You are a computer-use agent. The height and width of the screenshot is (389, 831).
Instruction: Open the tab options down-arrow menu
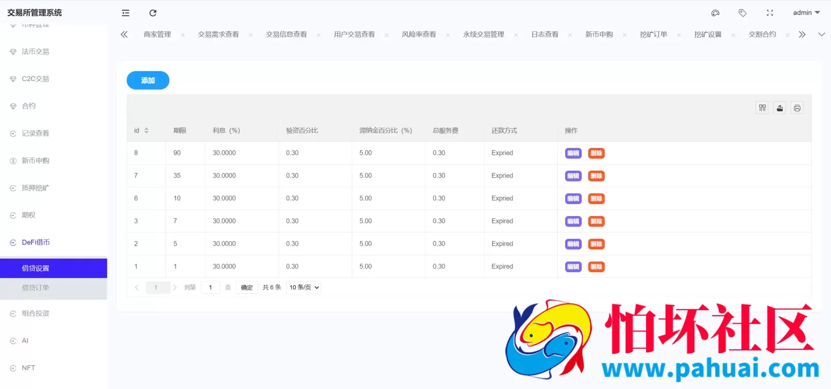(821, 34)
